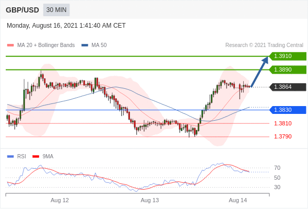This screenshot has width=308, height=209.
Task: Click the 30 MIN timeframe button
Action: (x=56, y=10)
